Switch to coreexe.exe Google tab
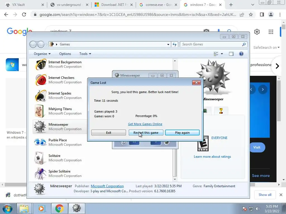This screenshot has width=286, height=214. pyautogui.click(x=158, y=5)
